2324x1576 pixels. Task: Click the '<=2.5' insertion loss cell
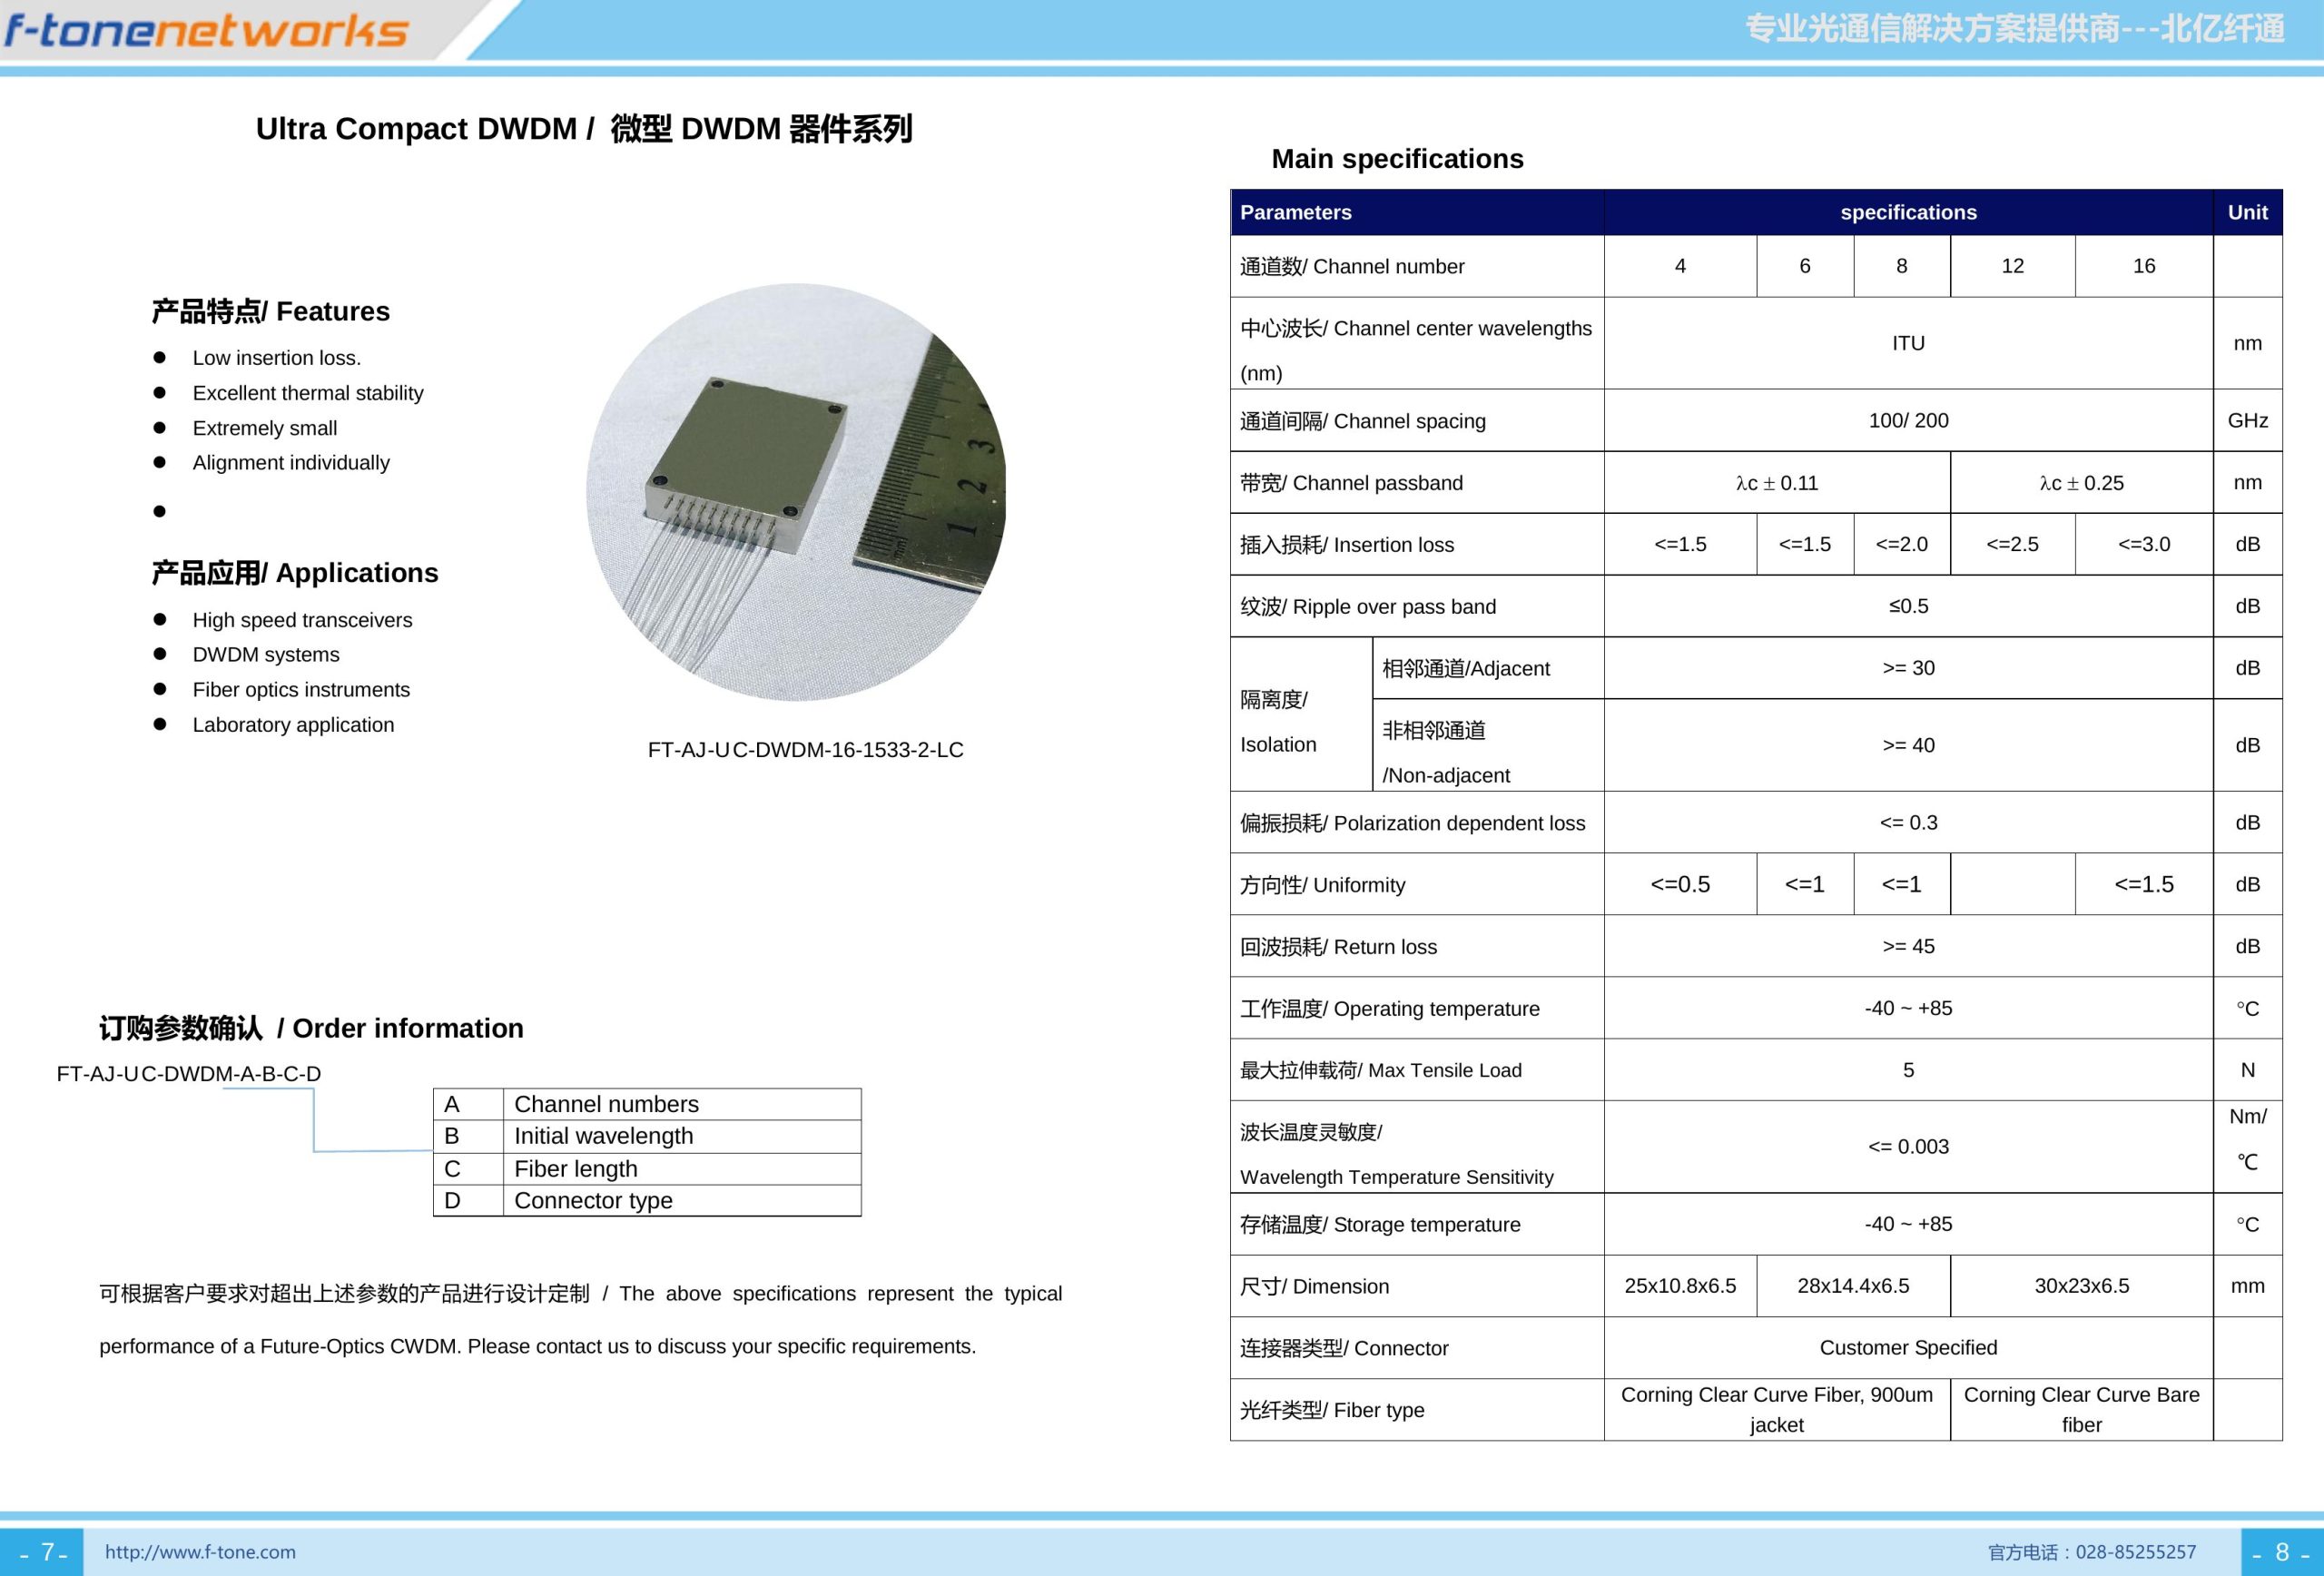2012,544
